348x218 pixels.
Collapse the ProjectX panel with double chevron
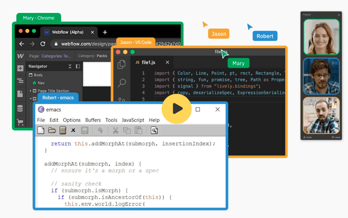click(339, 15)
